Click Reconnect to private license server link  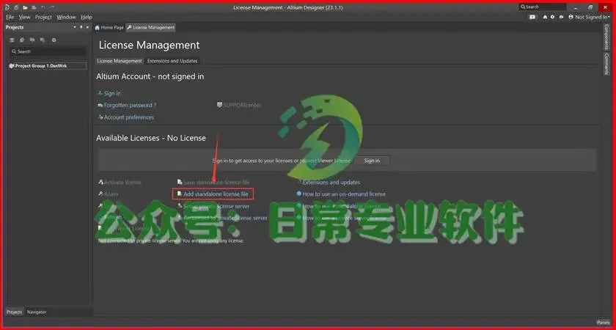coord(226,218)
